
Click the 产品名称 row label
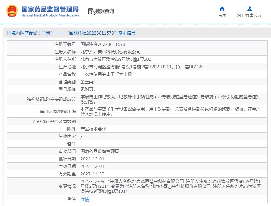point(67,74)
